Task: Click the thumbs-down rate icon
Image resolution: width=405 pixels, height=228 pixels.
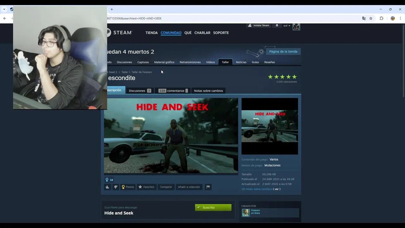Action: coord(115,187)
